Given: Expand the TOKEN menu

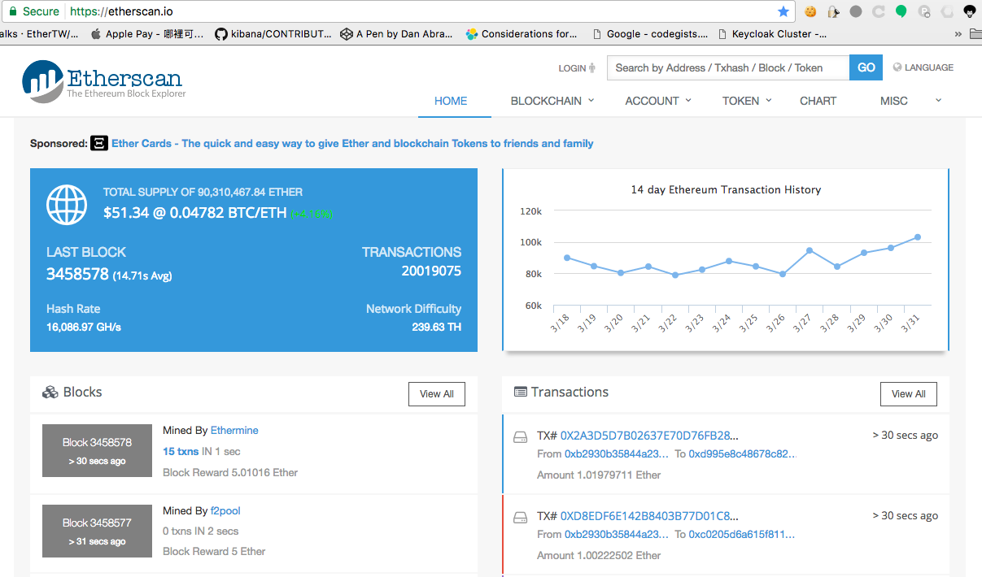Looking at the screenshot, I should click(747, 101).
